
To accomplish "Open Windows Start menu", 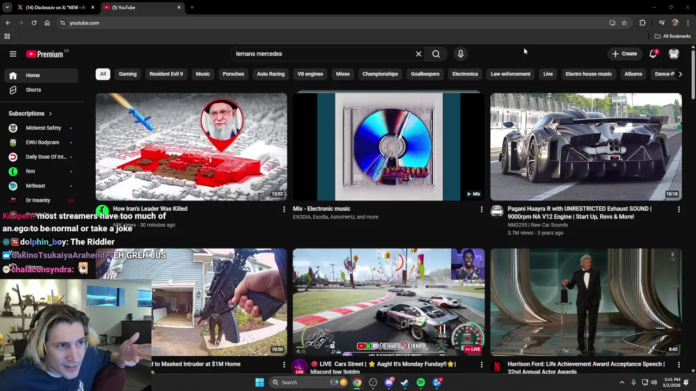I will [259, 382].
